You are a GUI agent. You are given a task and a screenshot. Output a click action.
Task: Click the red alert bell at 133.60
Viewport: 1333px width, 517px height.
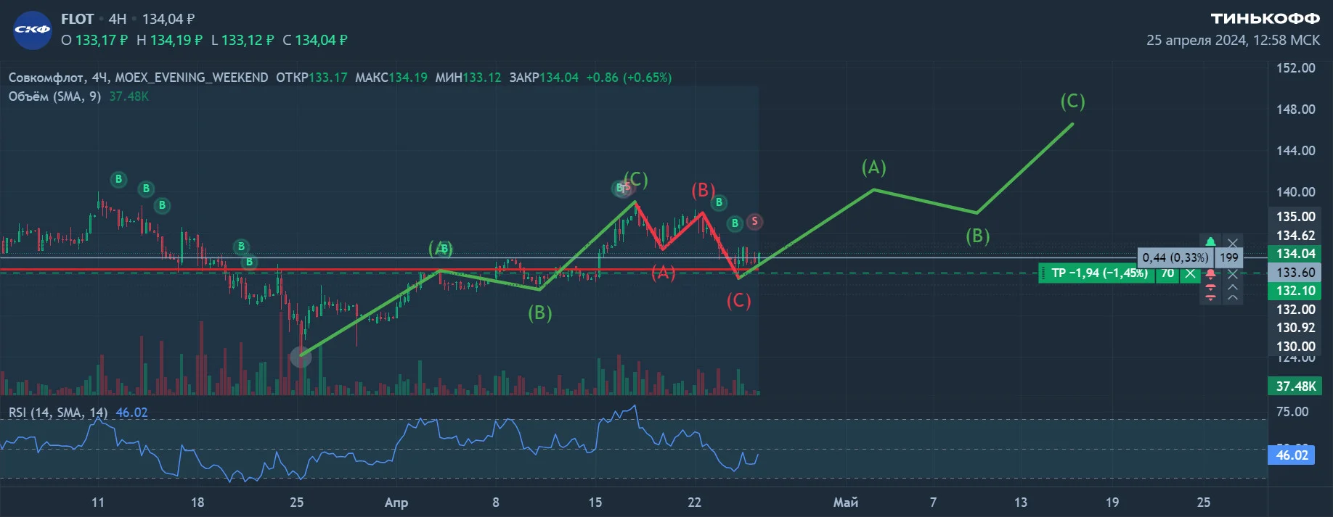(x=1210, y=274)
